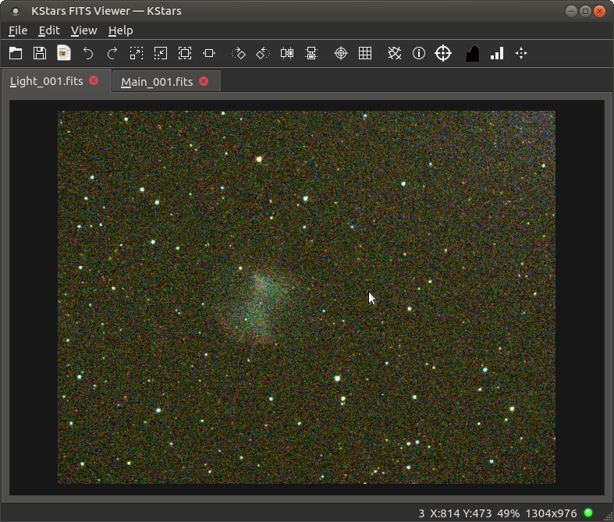
Task: Open the statistics bar-chart icon
Action: [x=497, y=53]
